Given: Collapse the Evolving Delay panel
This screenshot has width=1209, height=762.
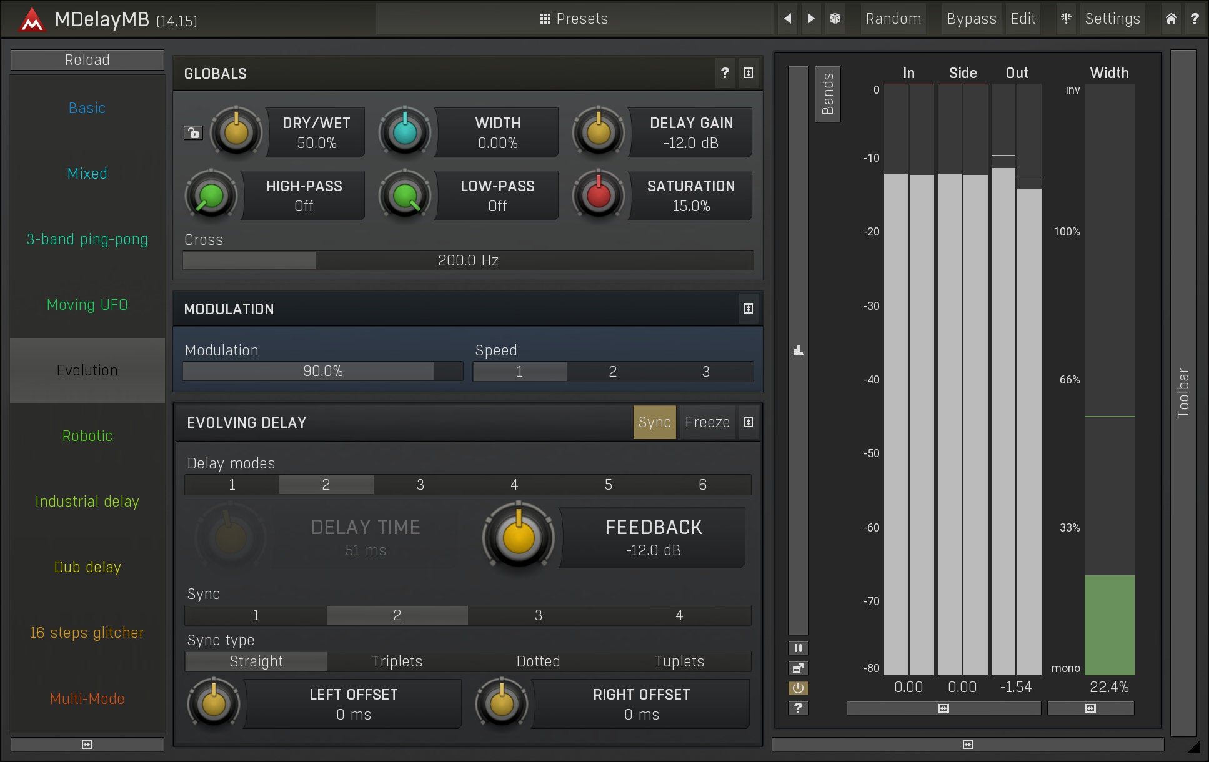Looking at the screenshot, I should 748,422.
